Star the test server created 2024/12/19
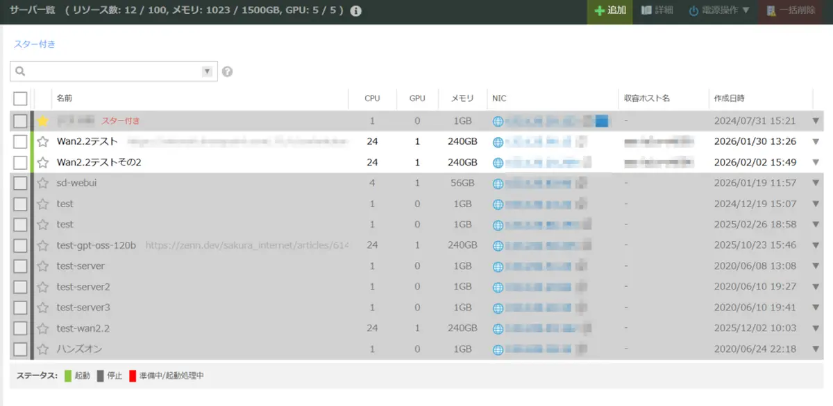This screenshot has width=833, height=406. click(x=43, y=204)
